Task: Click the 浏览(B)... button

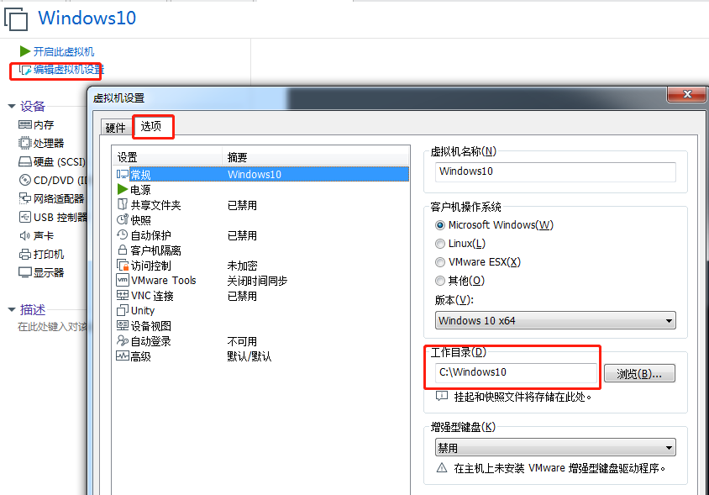Action: point(639,374)
